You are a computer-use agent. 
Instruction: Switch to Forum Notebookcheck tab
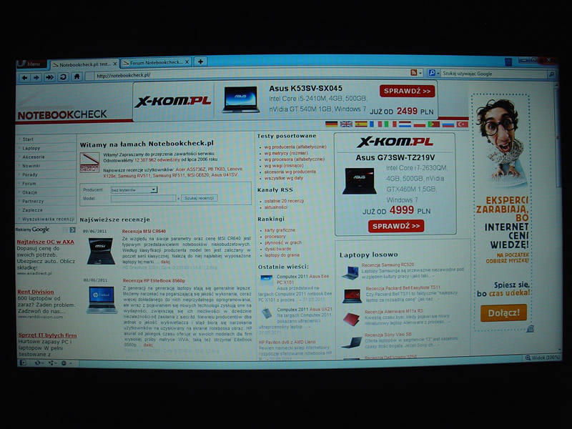pos(152,63)
